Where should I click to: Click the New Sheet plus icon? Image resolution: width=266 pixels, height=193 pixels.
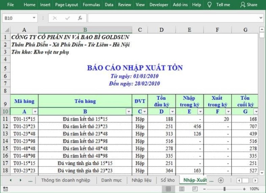[221, 180]
